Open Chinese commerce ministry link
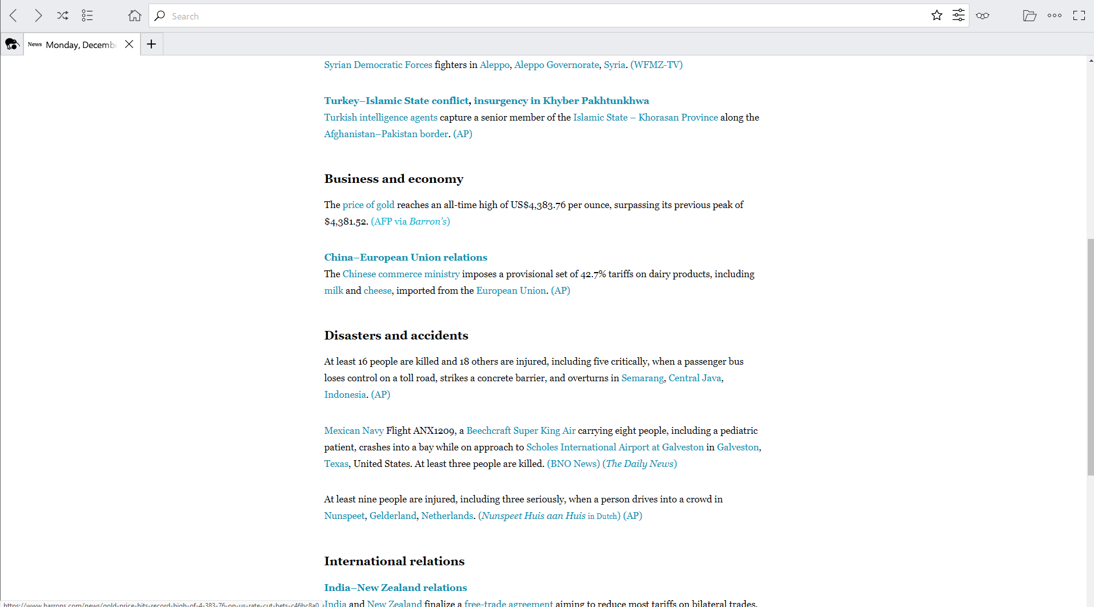The image size is (1094, 607). tap(401, 274)
